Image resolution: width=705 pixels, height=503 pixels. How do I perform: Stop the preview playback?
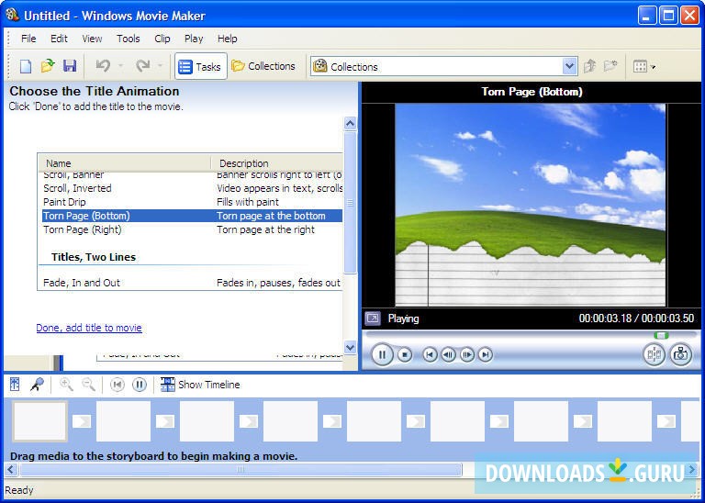[405, 354]
